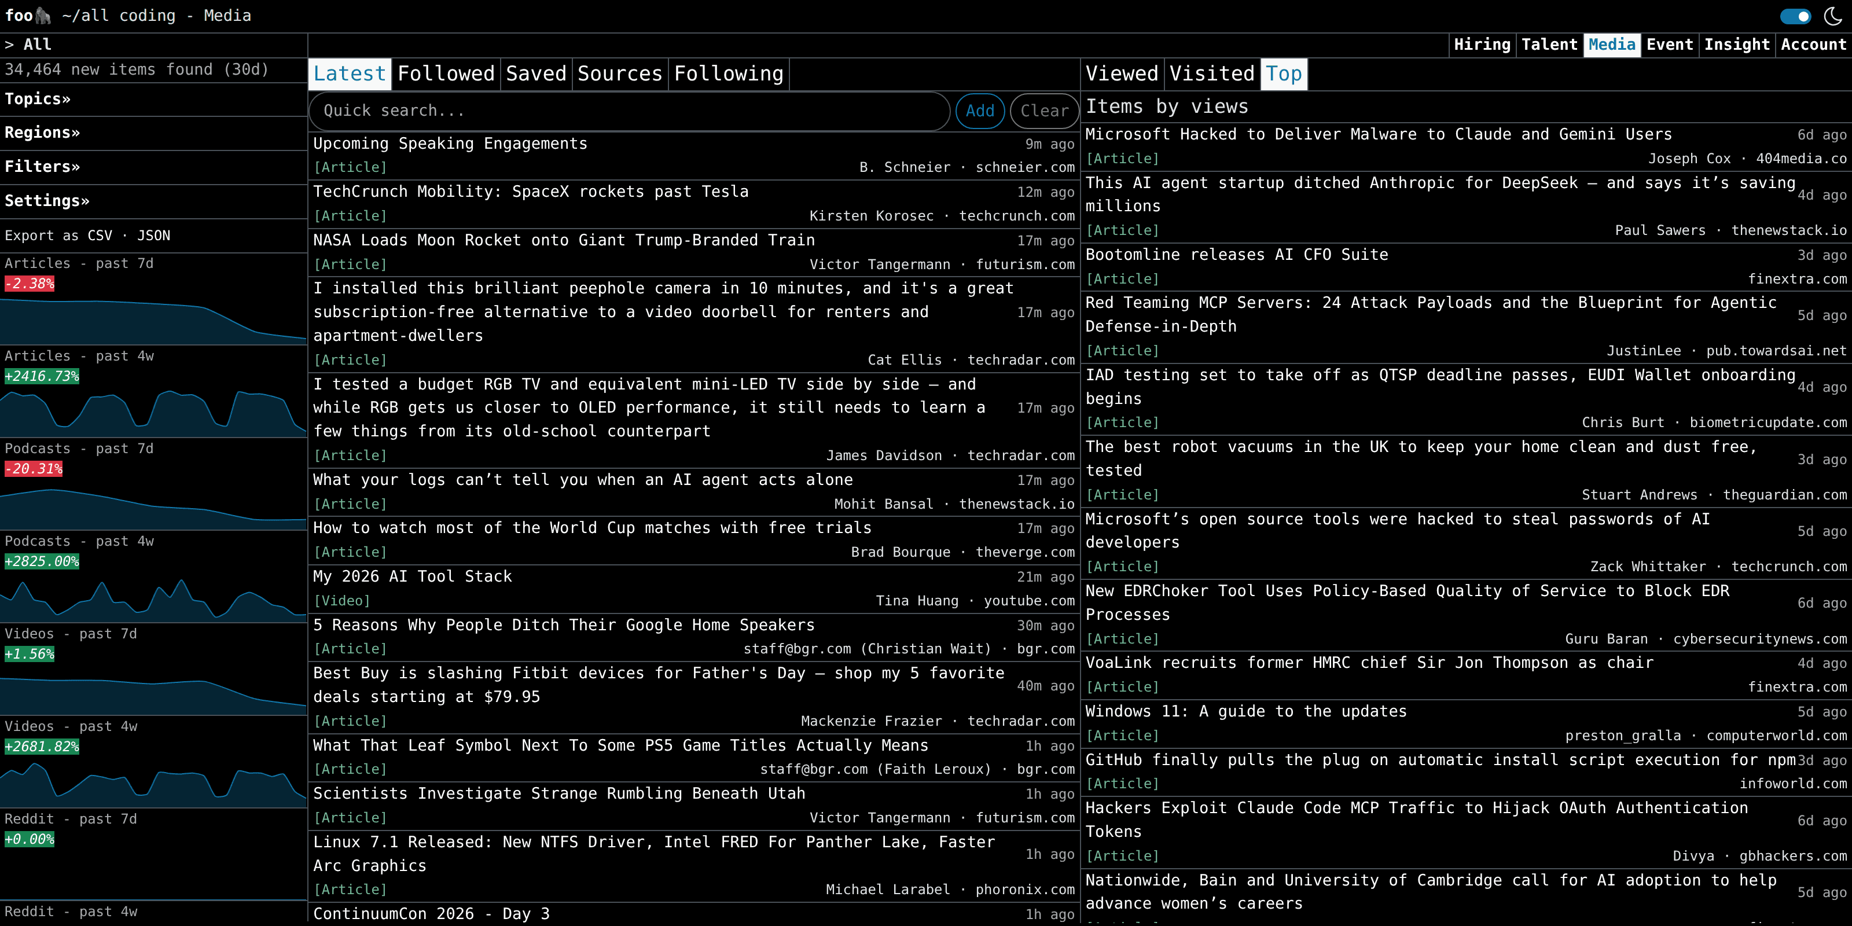Focus the Quick search field

click(630, 112)
